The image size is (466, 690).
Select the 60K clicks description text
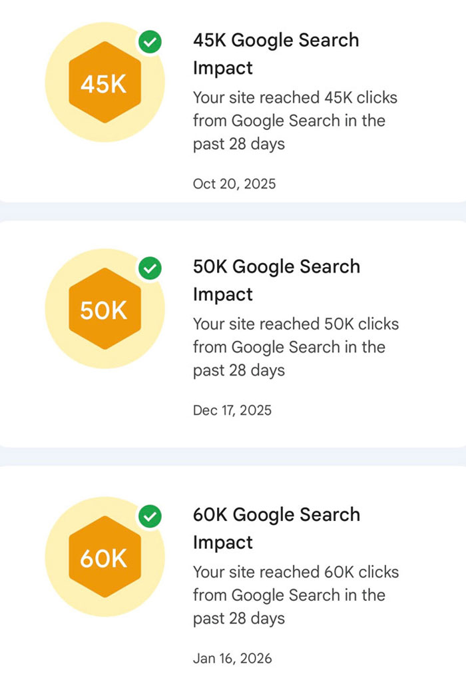click(x=295, y=595)
